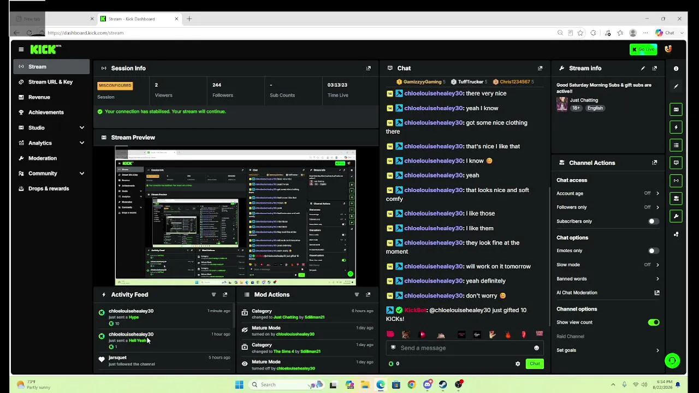Pop out the Session Info panel
699x393 pixels.
pyautogui.click(x=368, y=68)
